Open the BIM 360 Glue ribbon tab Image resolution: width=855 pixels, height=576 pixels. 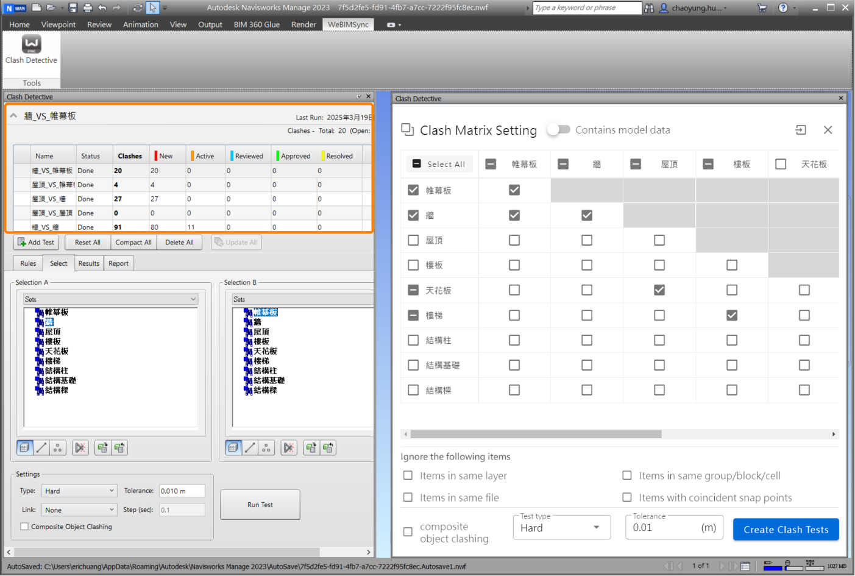coord(257,24)
